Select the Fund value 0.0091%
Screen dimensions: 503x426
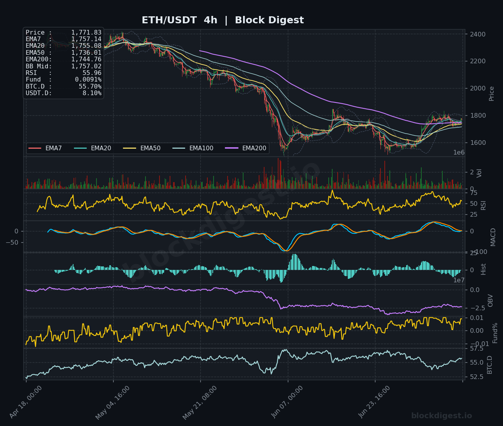[88, 80]
